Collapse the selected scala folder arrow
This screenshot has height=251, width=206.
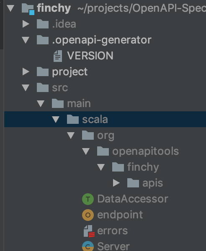56,119
